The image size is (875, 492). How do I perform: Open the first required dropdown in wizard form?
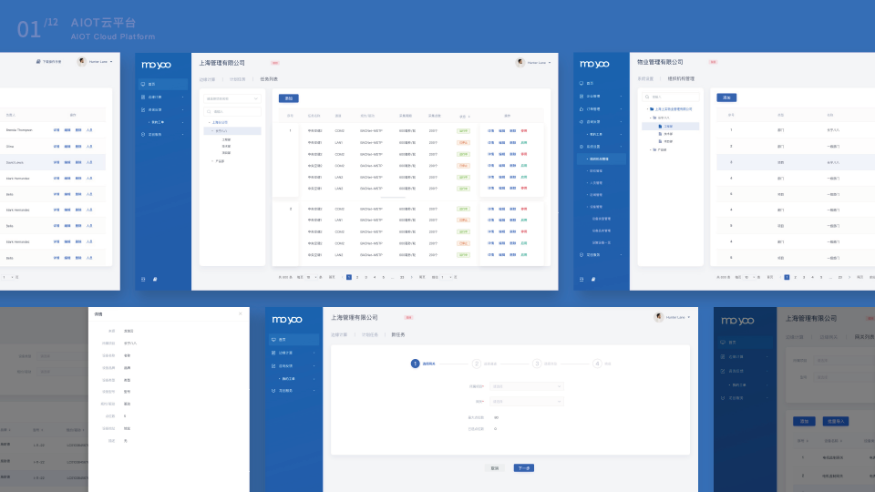526,386
